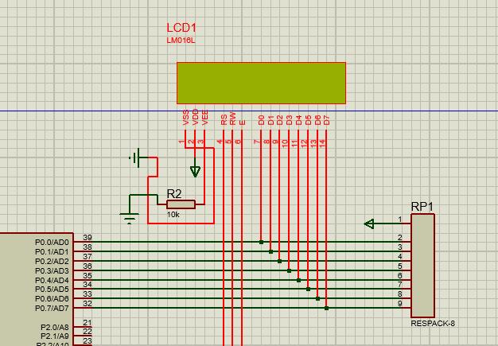
Task: Click the VSS pin label on LCD1
Action: pyautogui.click(x=186, y=118)
